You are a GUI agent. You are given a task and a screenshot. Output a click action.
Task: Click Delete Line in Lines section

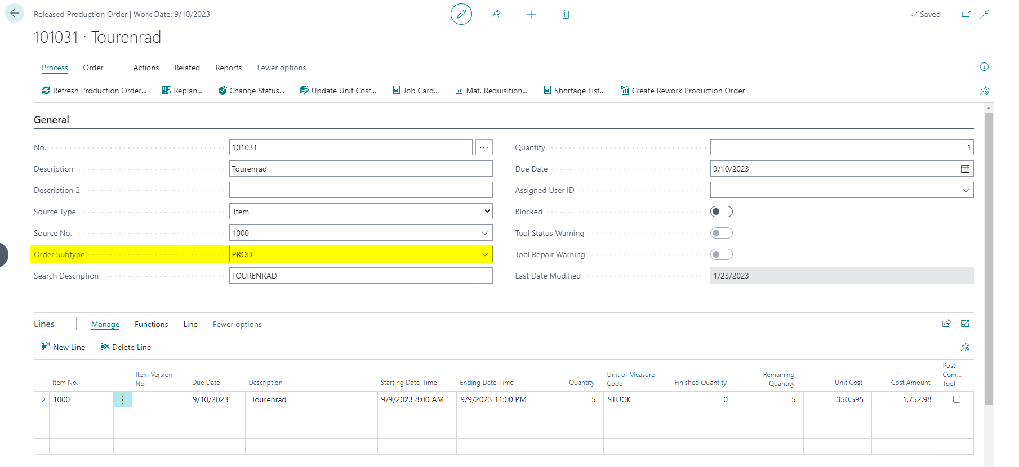126,347
